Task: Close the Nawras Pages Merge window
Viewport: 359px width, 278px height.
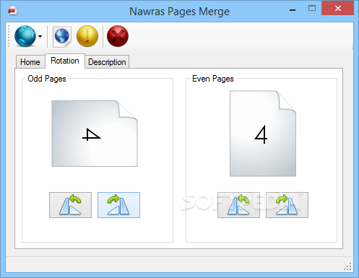Action: 338,9
